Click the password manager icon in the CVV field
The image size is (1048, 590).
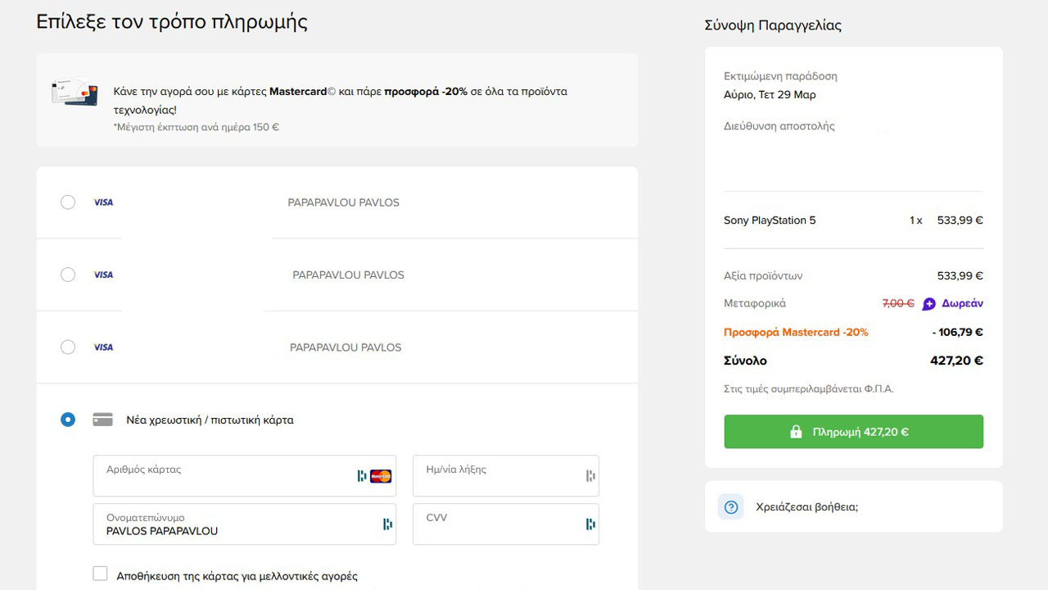(589, 524)
